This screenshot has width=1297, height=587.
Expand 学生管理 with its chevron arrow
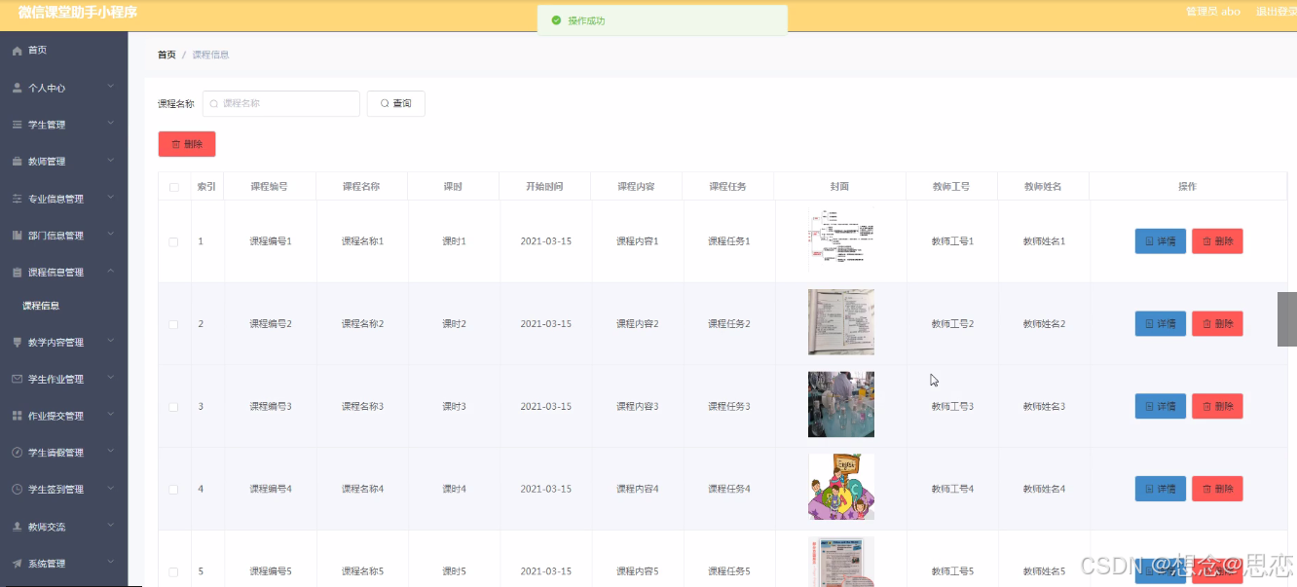(111, 124)
